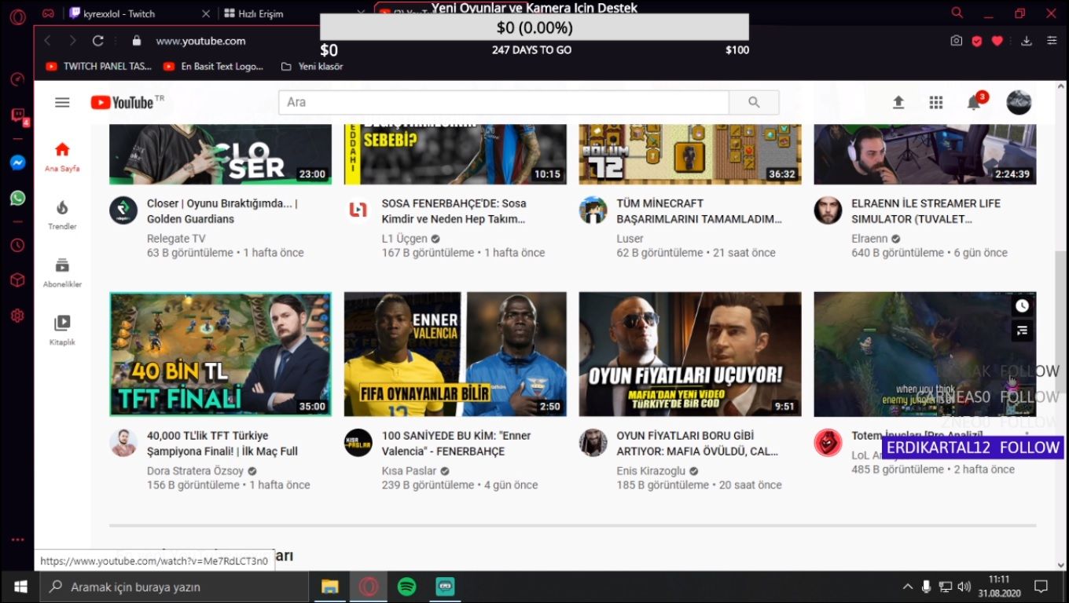Open WhatsApp in the browser sidebar
Screen dimensions: 1069x603
point(17,198)
